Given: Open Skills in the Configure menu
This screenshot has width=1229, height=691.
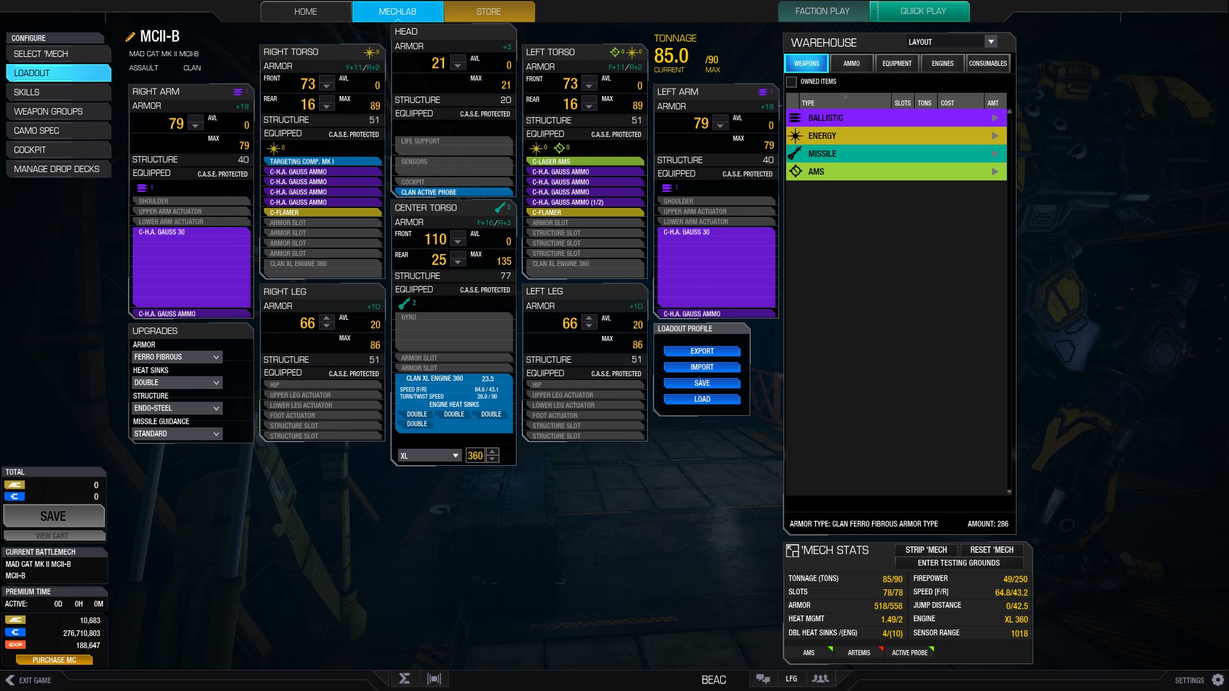Looking at the screenshot, I should click(58, 92).
